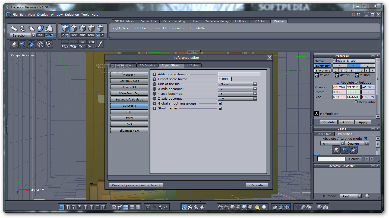Screen dimensions: 389x218
Task: Uncheck the Short names checkbox
Action: pyautogui.click(x=220, y=108)
